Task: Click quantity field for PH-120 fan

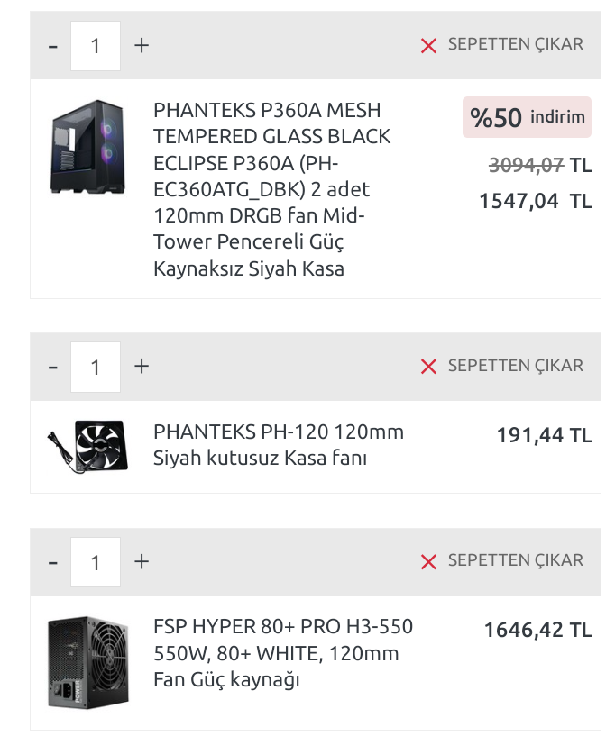Action: [x=96, y=367]
